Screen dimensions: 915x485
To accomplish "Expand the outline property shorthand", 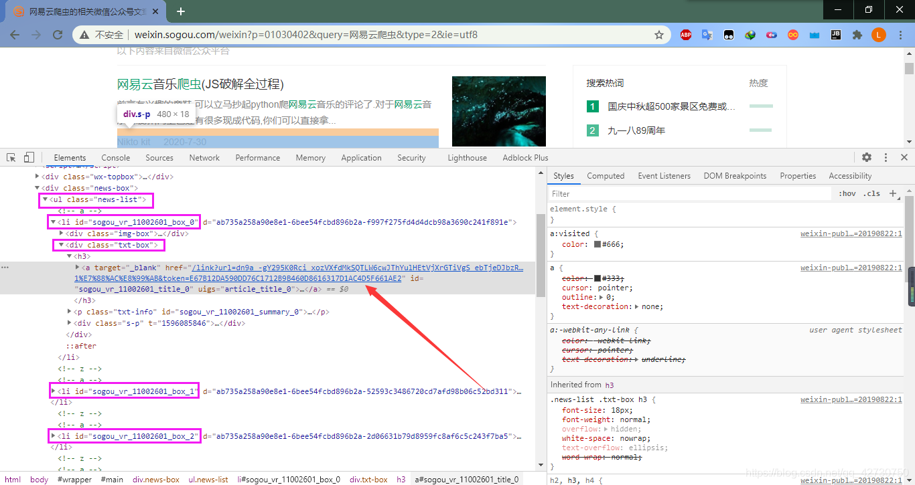I will (601, 297).
